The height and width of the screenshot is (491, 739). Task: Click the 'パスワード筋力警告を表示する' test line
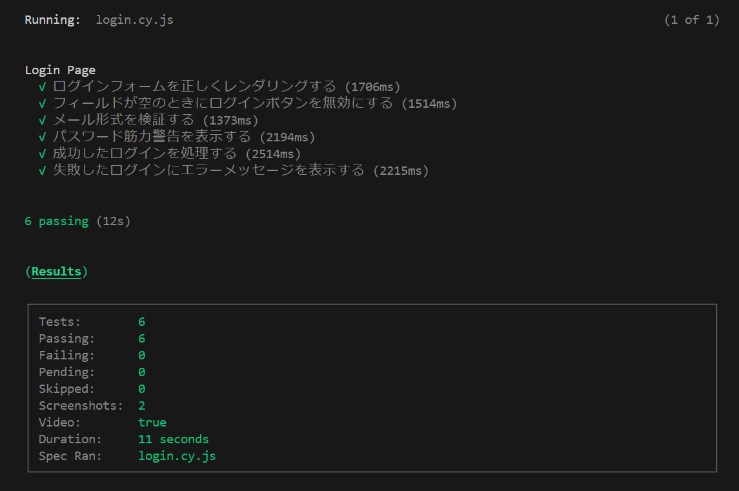152,137
